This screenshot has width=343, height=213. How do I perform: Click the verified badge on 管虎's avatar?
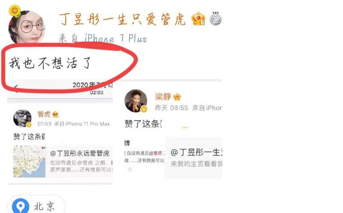(x=29, y=124)
